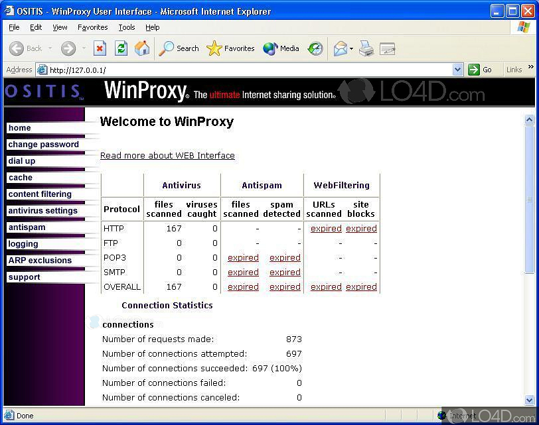Click SMTP files scanned expired link
539x425 pixels.
[243, 273]
